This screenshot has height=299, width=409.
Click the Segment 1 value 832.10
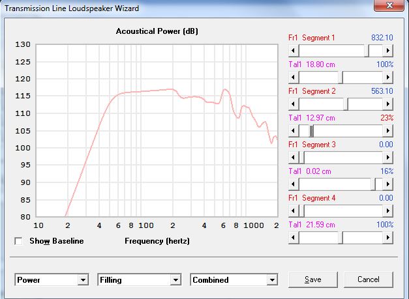point(382,38)
